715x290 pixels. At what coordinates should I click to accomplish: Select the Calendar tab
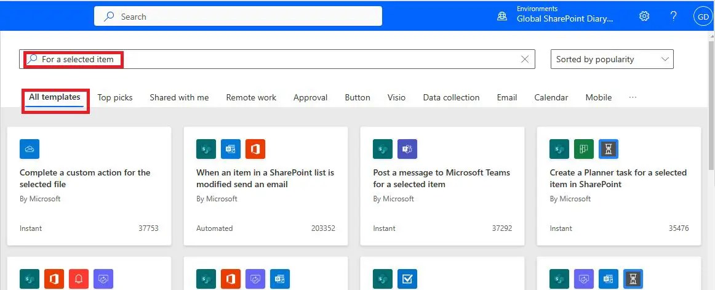(551, 97)
